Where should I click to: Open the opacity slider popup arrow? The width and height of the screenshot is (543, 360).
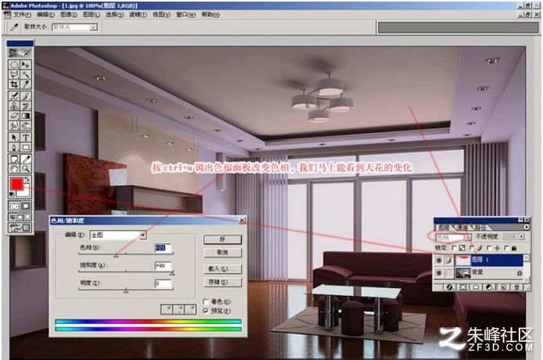coord(522,236)
